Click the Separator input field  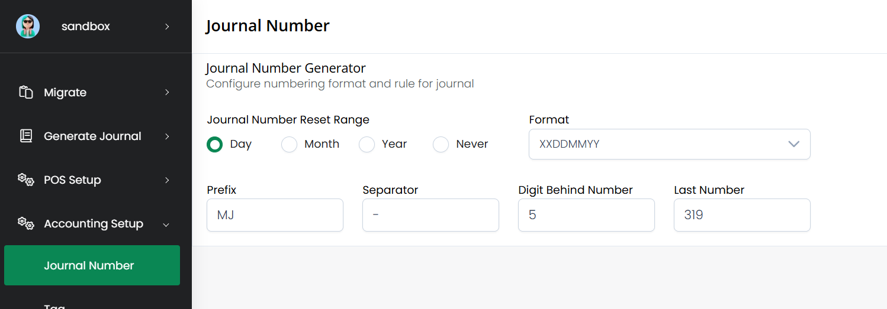click(x=430, y=215)
